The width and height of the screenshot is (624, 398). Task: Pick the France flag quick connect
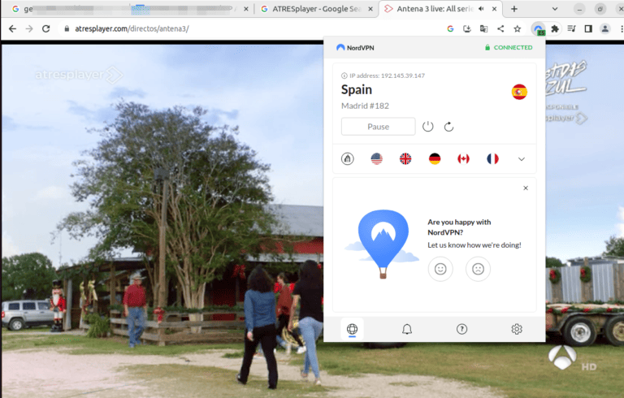492,159
